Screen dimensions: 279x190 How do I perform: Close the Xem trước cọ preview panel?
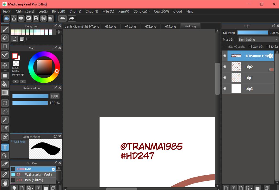click(60, 136)
